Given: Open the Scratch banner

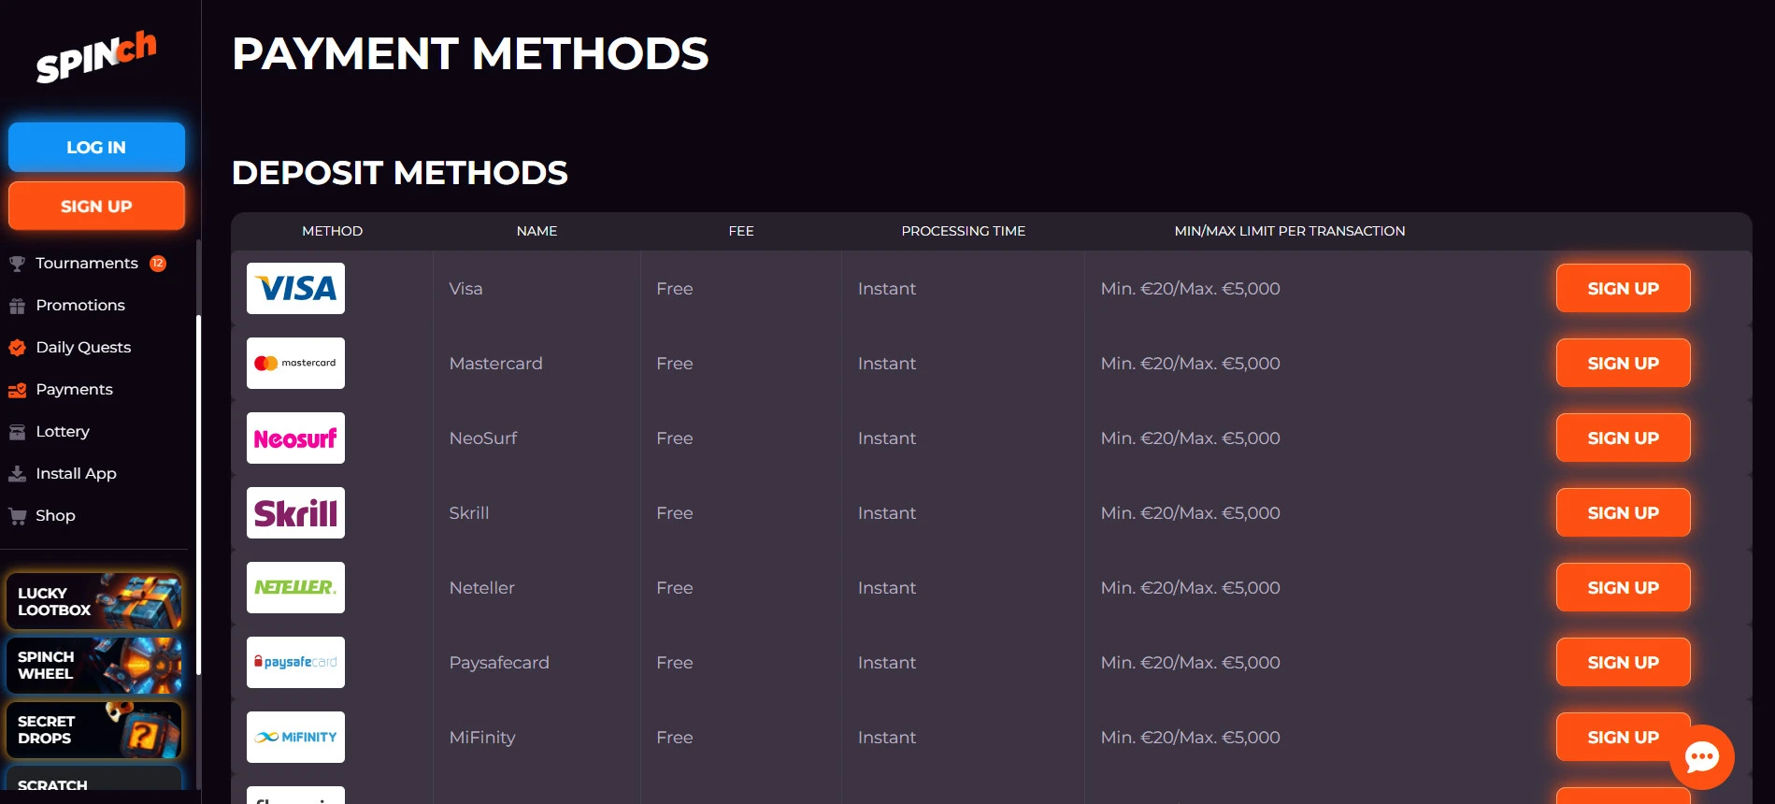Looking at the screenshot, I should coord(94,780).
